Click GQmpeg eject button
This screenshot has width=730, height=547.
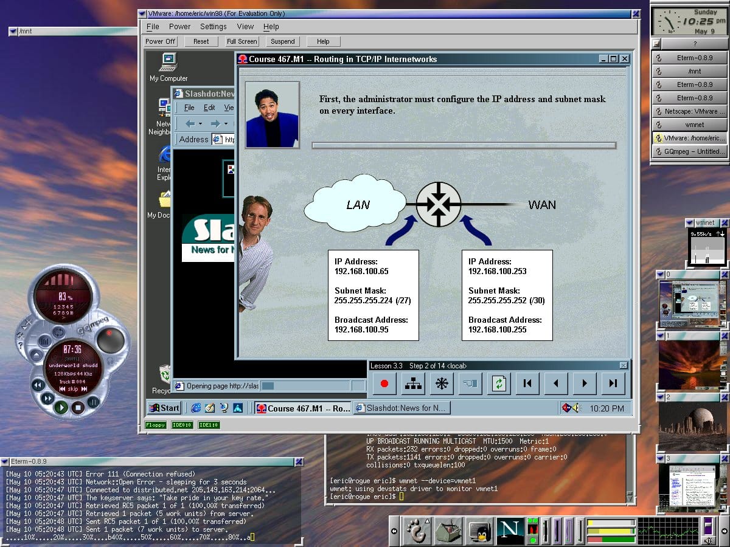[x=36, y=355]
